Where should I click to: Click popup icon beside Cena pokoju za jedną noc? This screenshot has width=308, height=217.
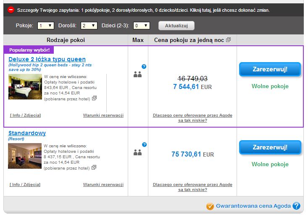pos(228,40)
